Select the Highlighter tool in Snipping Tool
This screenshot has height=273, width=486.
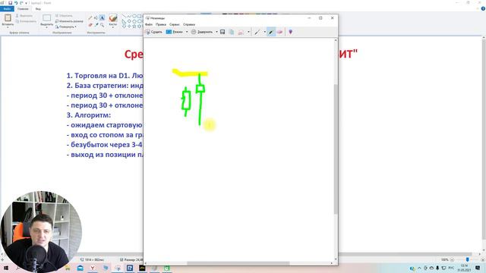click(x=271, y=32)
